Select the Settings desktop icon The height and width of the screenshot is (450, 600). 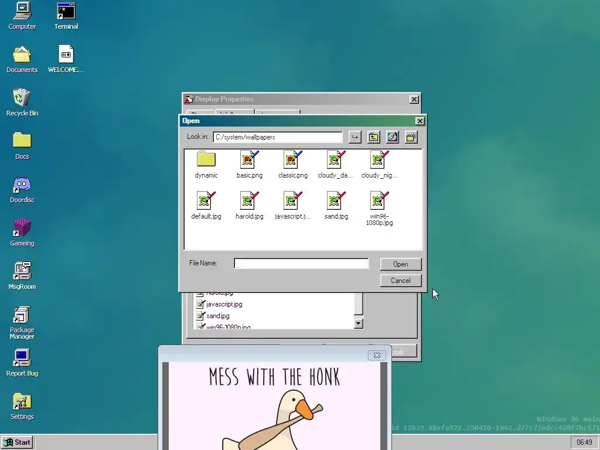(x=22, y=407)
